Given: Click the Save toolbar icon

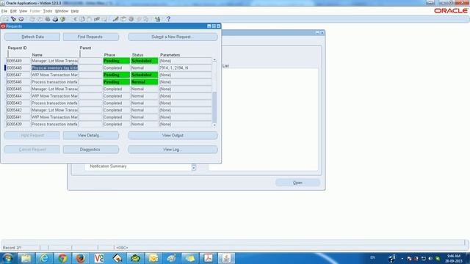Looking at the screenshot, I should click(32, 19).
